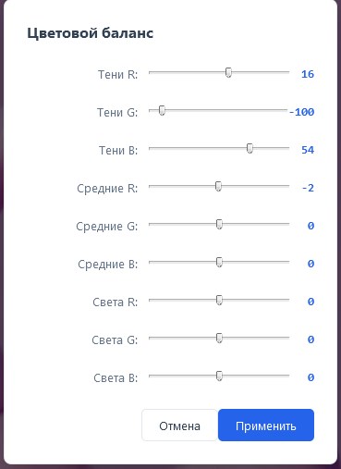Click the Света B value 0
Viewport: 341px width, 469px height.
(311, 377)
